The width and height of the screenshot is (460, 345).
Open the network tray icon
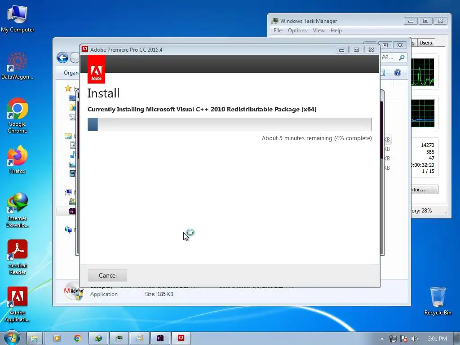[393, 339]
